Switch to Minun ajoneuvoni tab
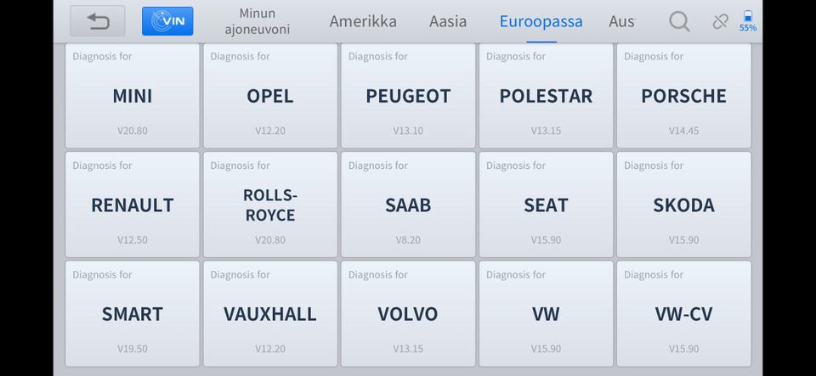Image resolution: width=816 pixels, height=376 pixels. point(258,21)
